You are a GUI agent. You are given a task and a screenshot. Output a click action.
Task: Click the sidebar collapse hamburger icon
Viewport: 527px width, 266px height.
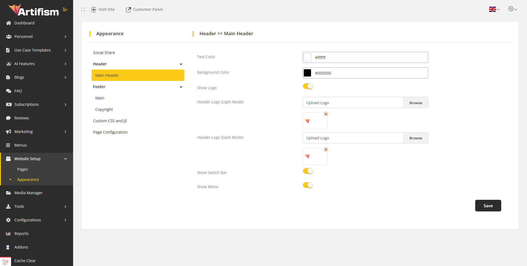point(65,9)
